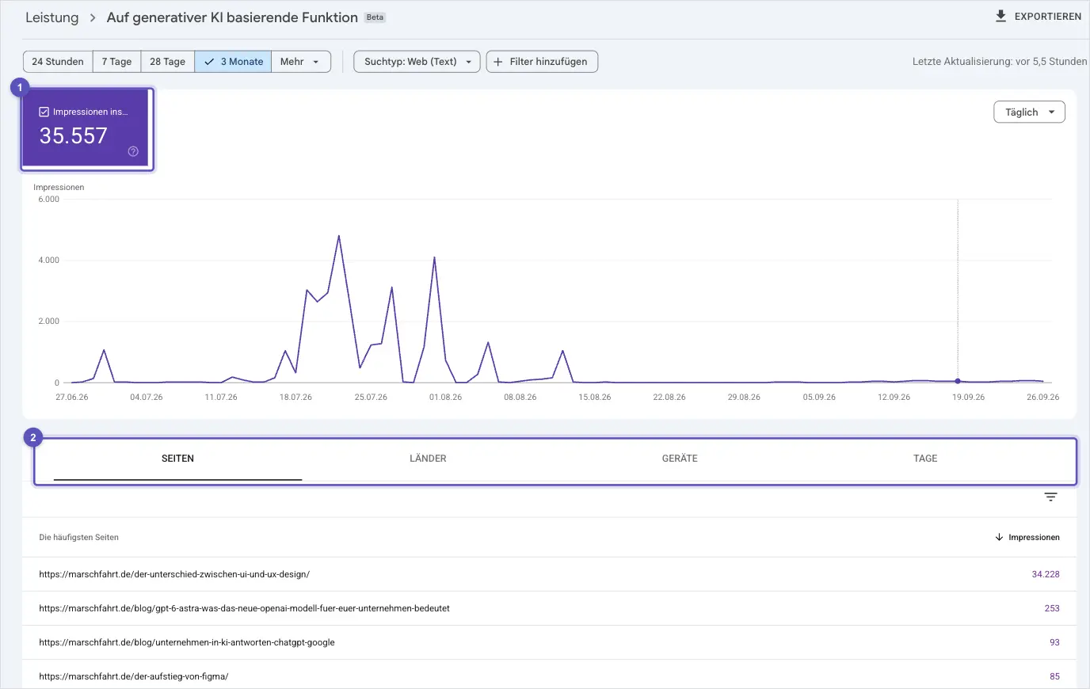This screenshot has width=1090, height=689.
Task: Click the Filter hinzufügen button
Action: (x=542, y=62)
